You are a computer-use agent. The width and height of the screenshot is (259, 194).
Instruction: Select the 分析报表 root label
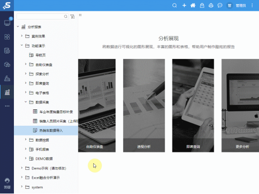click(x=34, y=27)
